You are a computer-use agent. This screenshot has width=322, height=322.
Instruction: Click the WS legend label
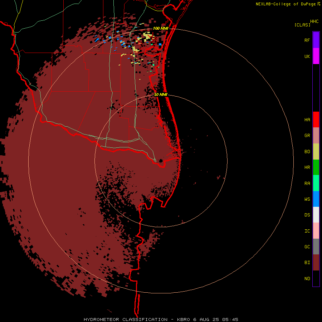[307, 199]
